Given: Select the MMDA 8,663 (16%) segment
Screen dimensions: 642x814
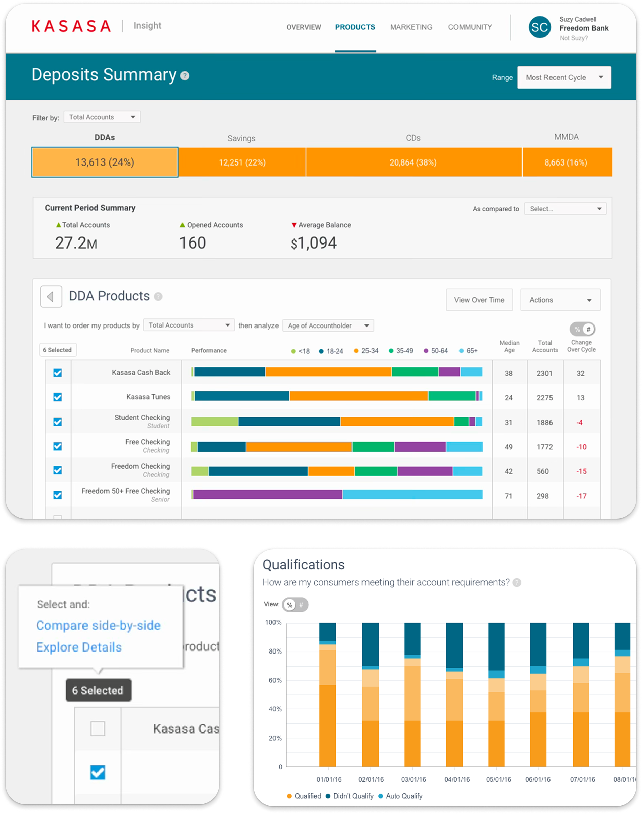Looking at the screenshot, I should coord(568,162).
